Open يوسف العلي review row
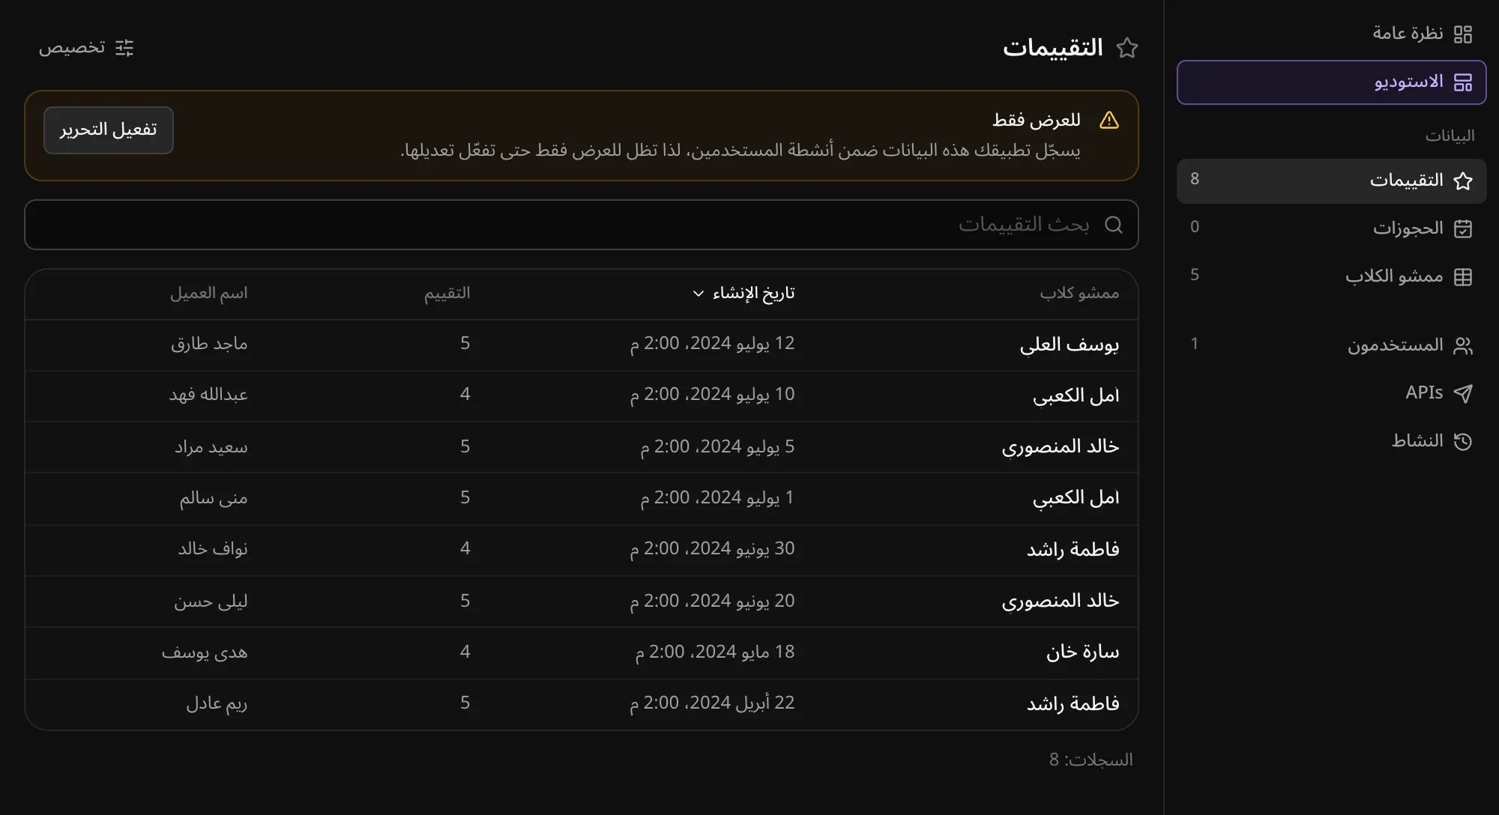 [582, 345]
